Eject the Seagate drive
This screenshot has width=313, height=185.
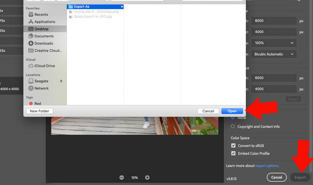pos(61,81)
